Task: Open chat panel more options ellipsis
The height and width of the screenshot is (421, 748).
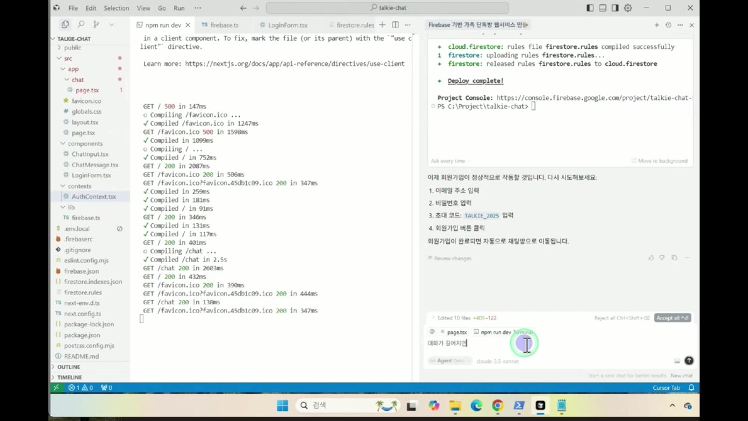Action: pos(680,25)
